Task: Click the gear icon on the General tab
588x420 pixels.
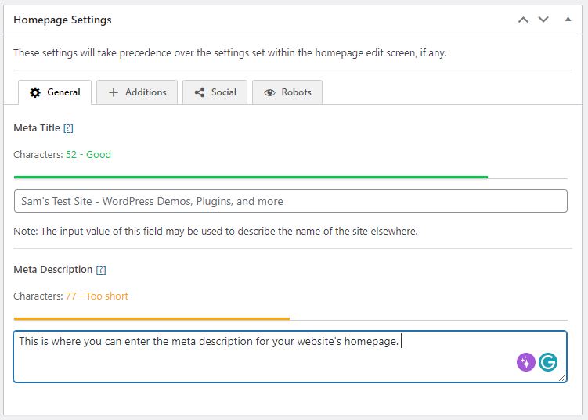Action: [x=34, y=92]
